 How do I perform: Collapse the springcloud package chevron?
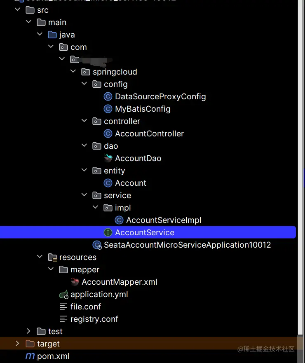73,72
